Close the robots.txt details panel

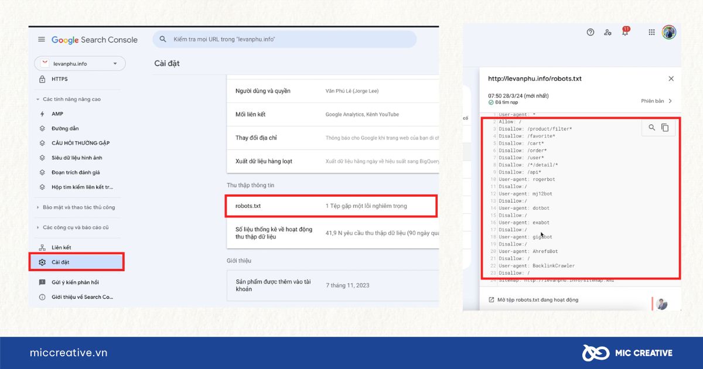point(671,78)
